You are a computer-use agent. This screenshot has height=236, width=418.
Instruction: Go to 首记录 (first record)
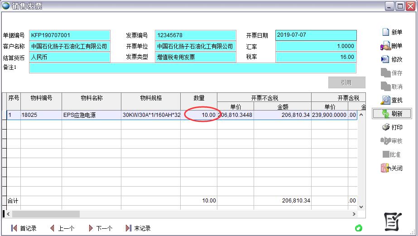(x=24, y=228)
